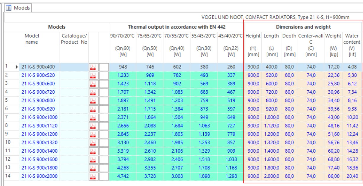The height and width of the screenshot is (186, 363).
Task: Tick the checkbox for 21 K-S 900x800
Action: (104, 101)
